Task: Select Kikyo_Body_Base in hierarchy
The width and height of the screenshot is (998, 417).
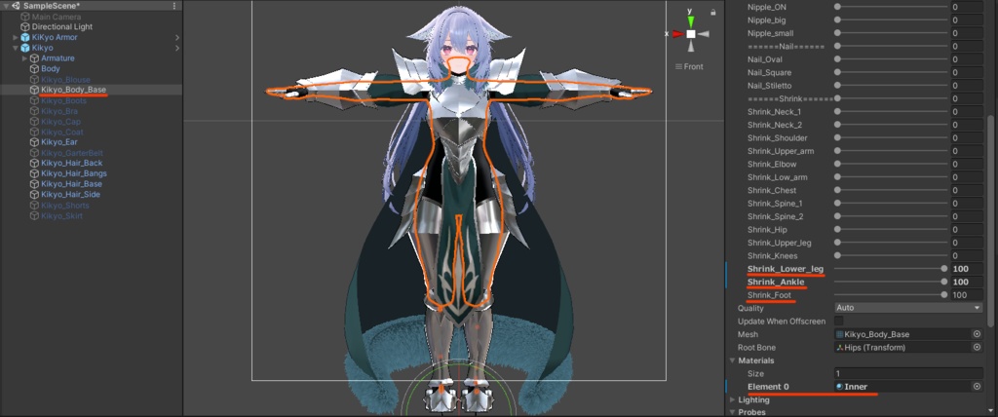Action: [73, 90]
